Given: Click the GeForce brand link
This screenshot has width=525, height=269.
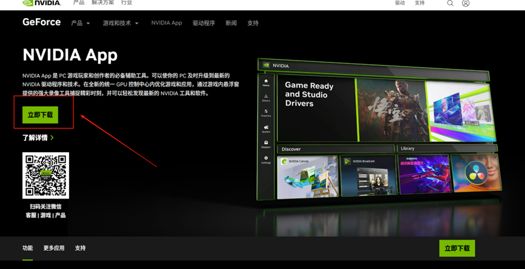Looking at the screenshot, I should [x=41, y=22].
